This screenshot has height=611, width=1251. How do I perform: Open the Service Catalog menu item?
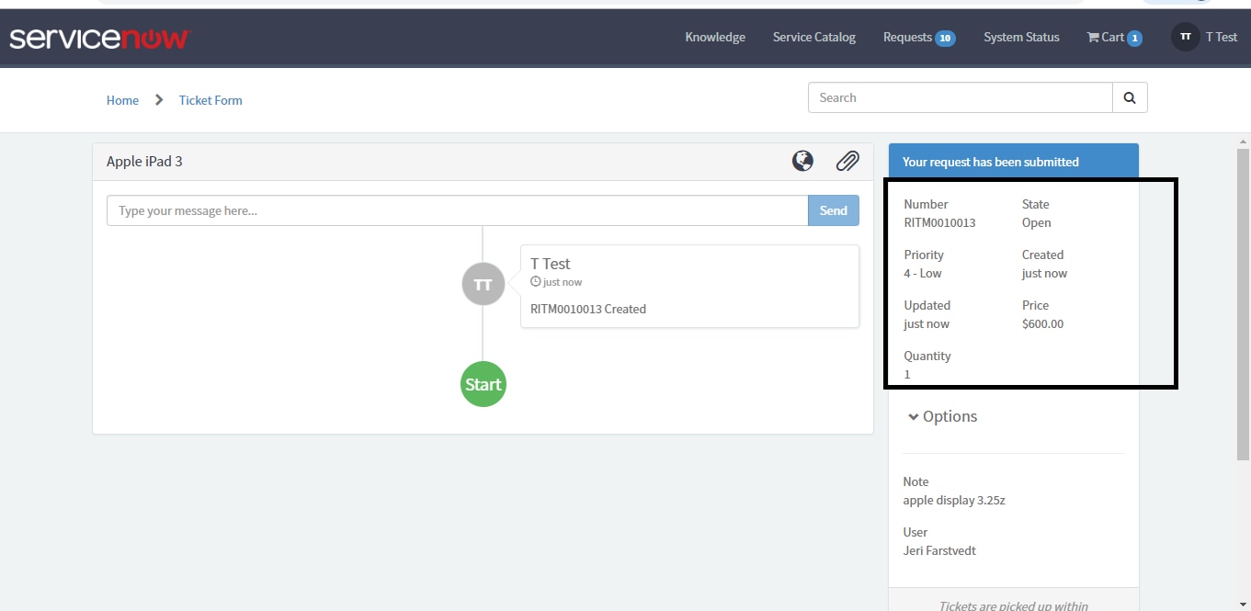coord(814,38)
